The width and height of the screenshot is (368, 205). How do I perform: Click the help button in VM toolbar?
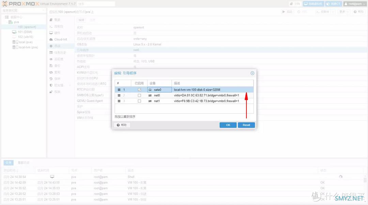[358, 12]
